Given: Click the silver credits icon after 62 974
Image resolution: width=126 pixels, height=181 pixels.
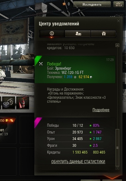Looking at the screenshot, I should [91, 77].
